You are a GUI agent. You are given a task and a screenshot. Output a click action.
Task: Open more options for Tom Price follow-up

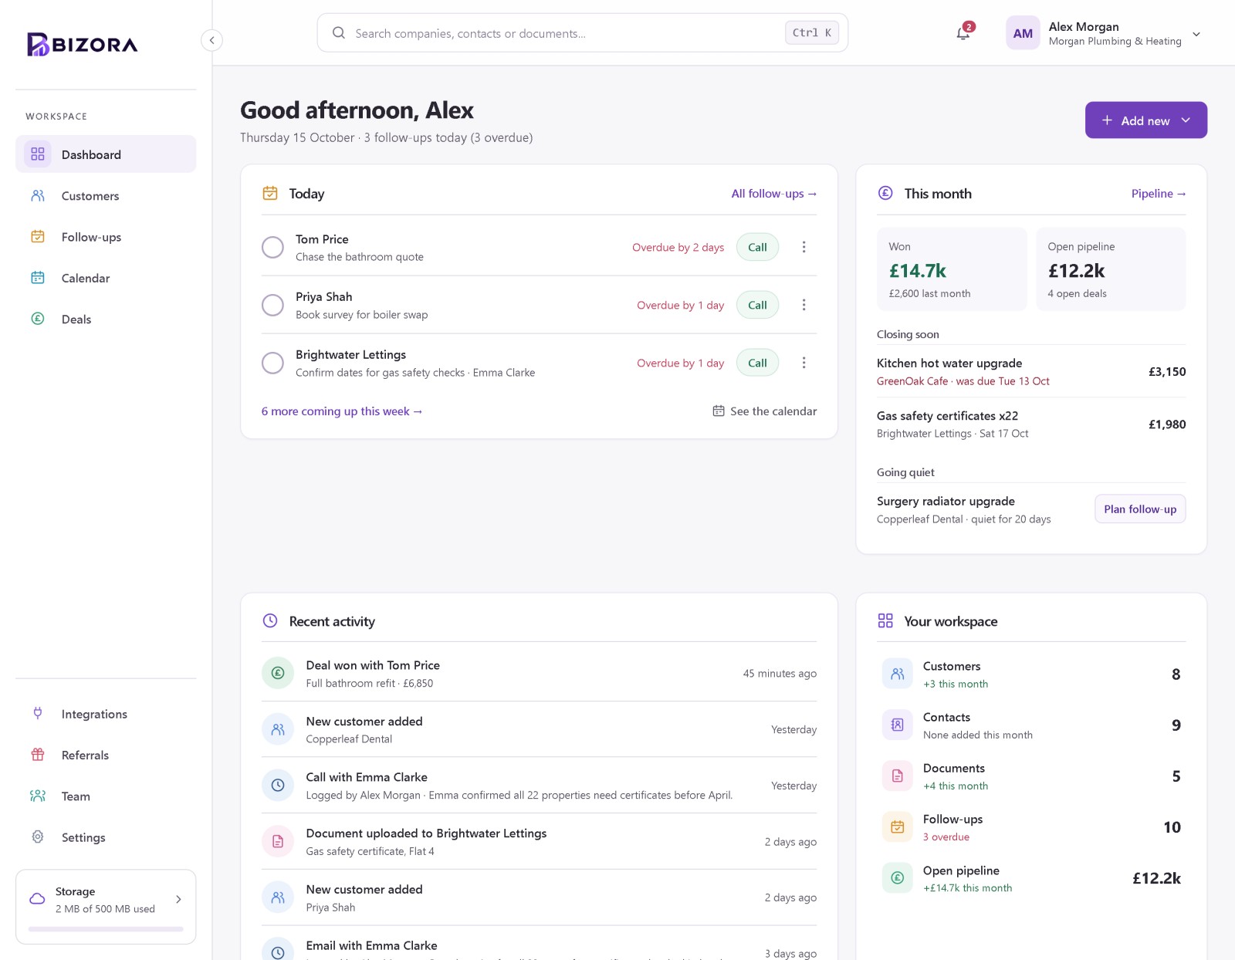pos(804,247)
